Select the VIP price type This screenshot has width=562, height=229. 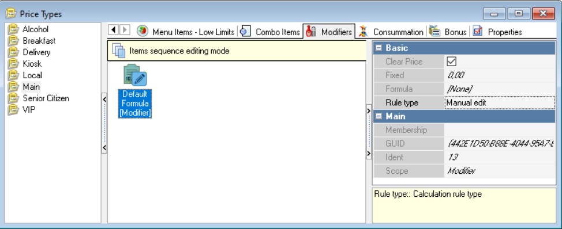(29, 109)
